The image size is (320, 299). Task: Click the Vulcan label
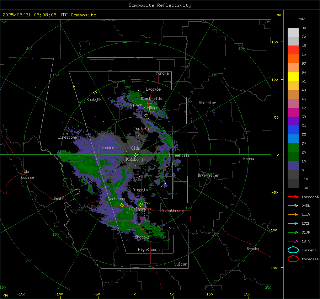click(x=181, y=264)
